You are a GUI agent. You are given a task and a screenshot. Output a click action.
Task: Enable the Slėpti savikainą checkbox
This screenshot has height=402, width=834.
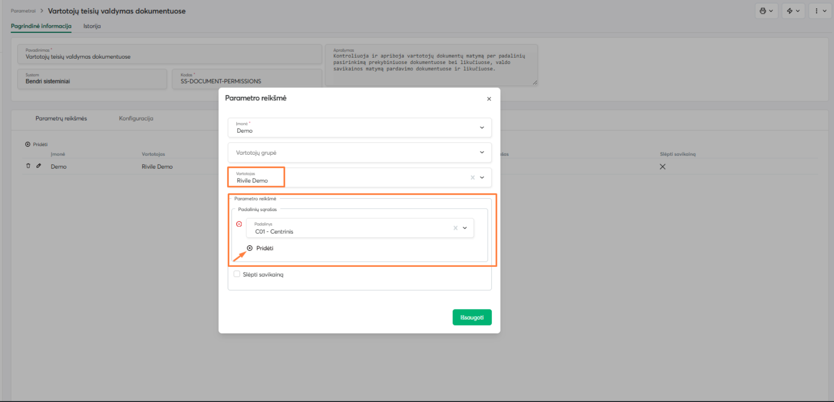pyautogui.click(x=237, y=274)
